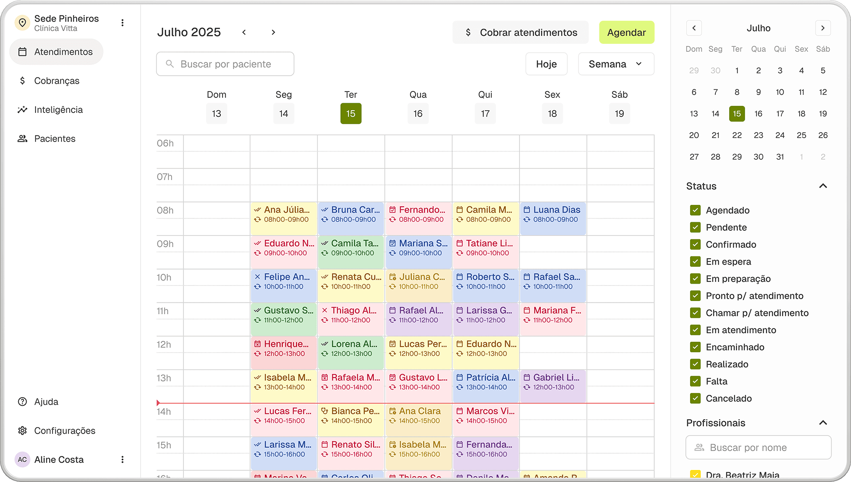The image size is (851, 482).
Task: Click Cobrar atendimentos button
Action: 520,32
